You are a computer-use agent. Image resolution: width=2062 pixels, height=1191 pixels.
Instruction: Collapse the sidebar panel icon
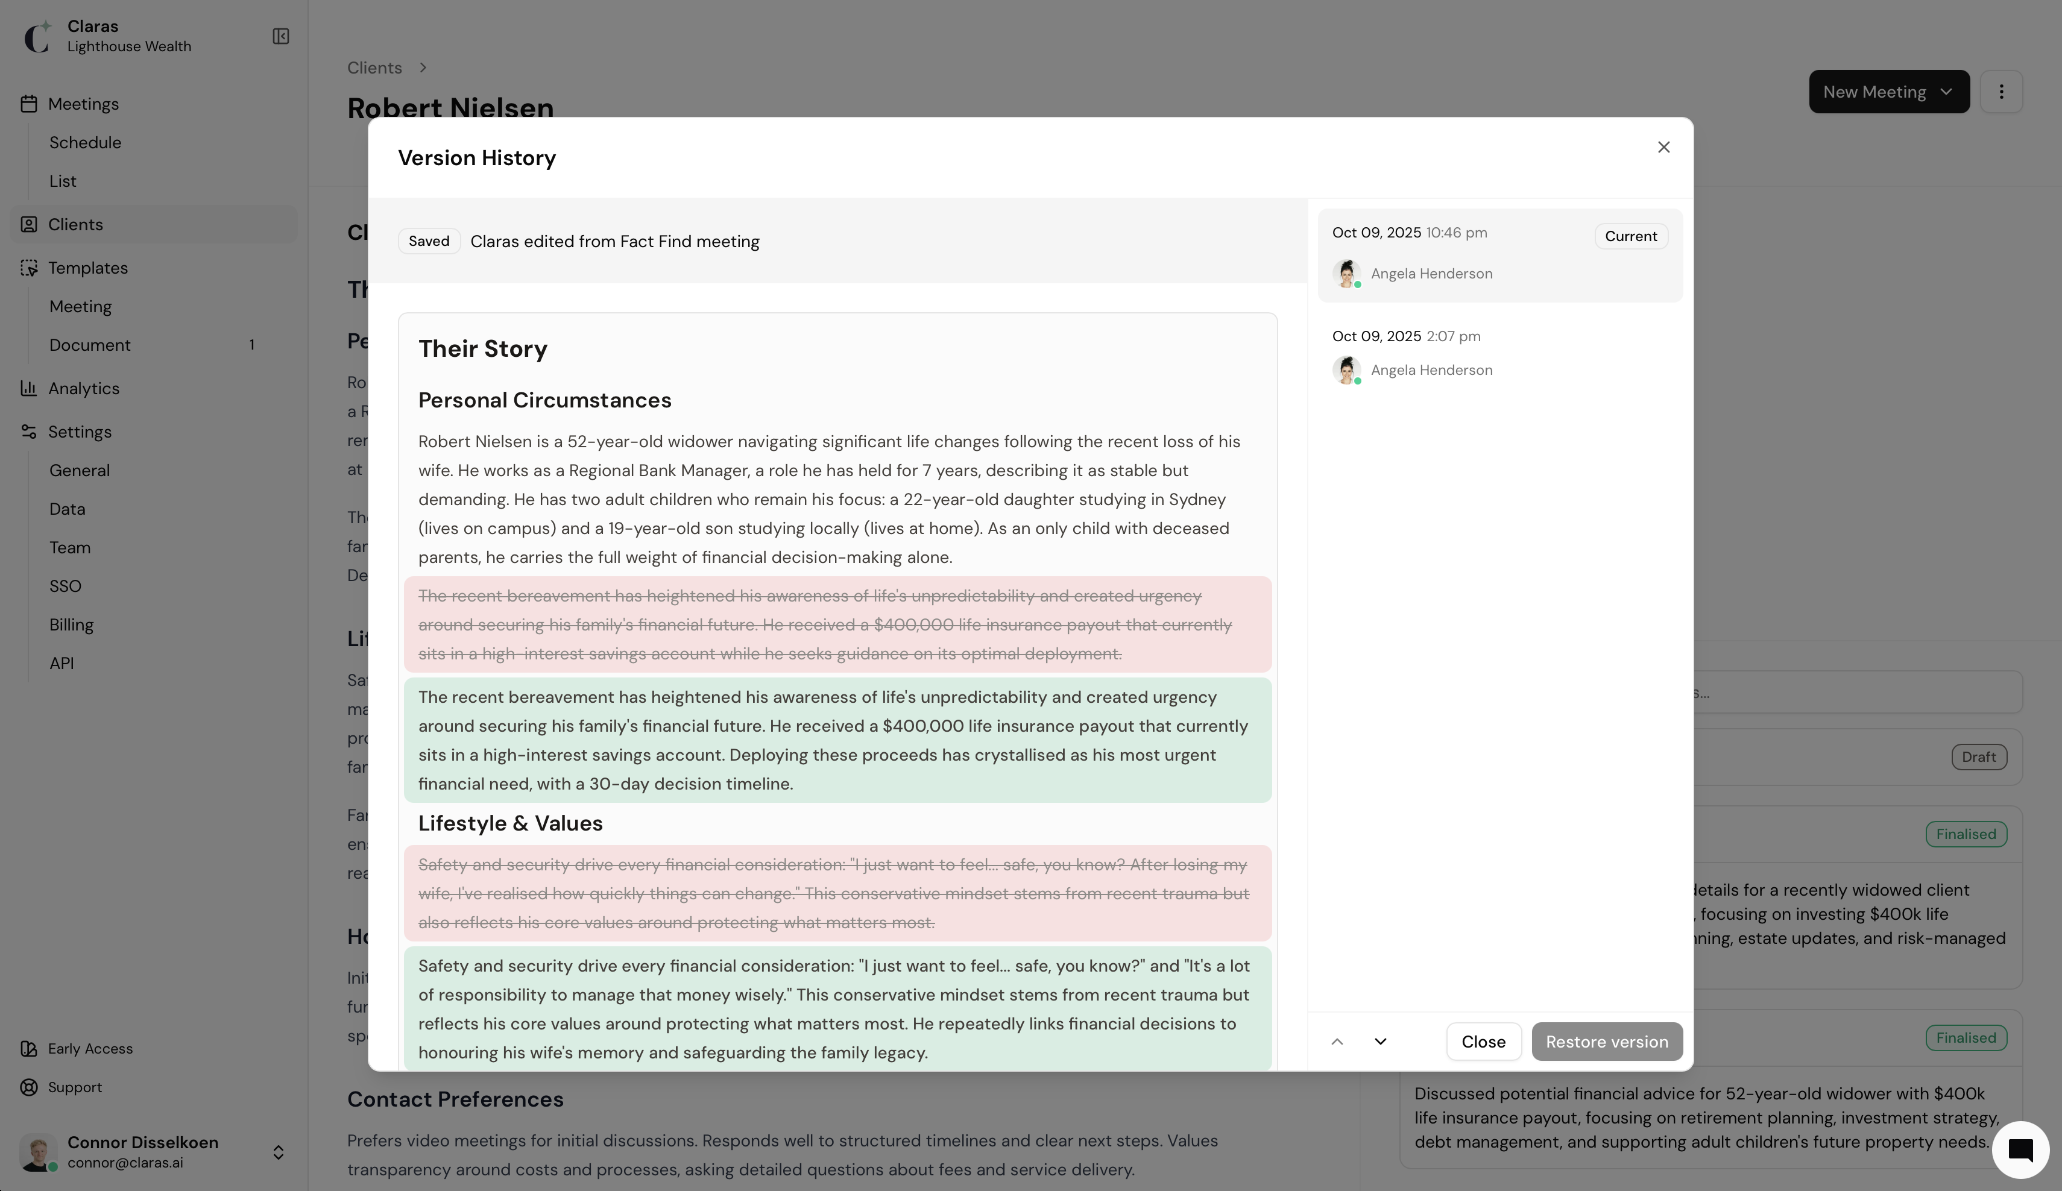click(x=281, y=36)
